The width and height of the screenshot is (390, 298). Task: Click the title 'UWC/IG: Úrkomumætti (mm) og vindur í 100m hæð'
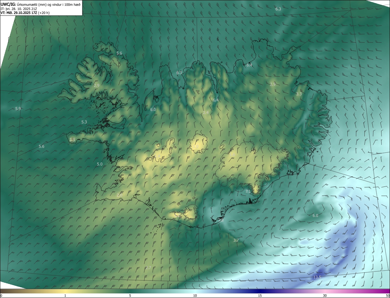(41, 5)
